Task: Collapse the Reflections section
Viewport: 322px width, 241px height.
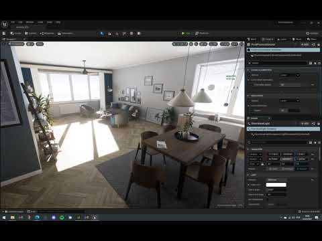Action: [x=248, y=96]
